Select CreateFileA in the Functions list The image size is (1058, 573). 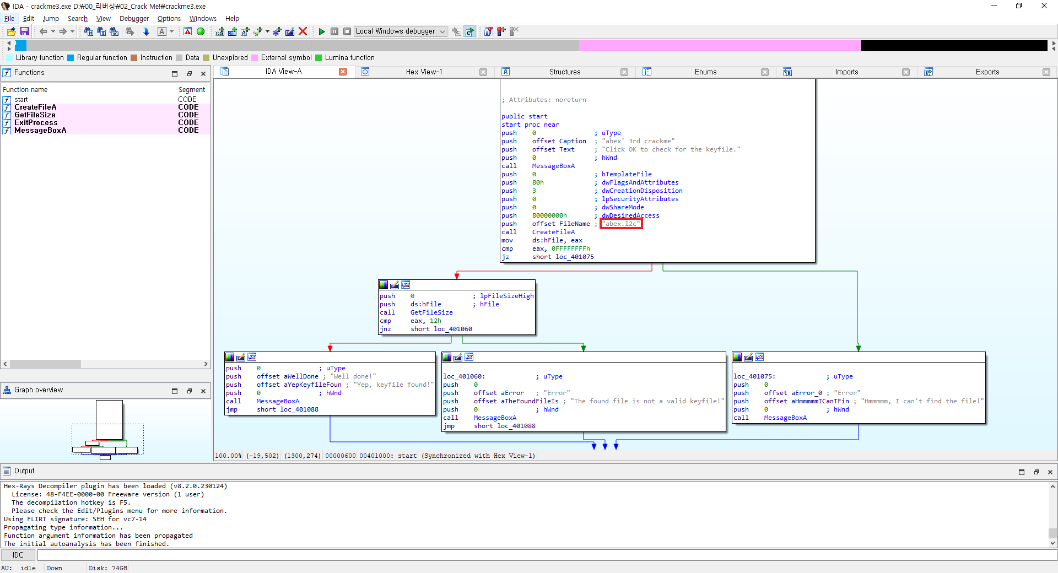[x=105, y=107]
